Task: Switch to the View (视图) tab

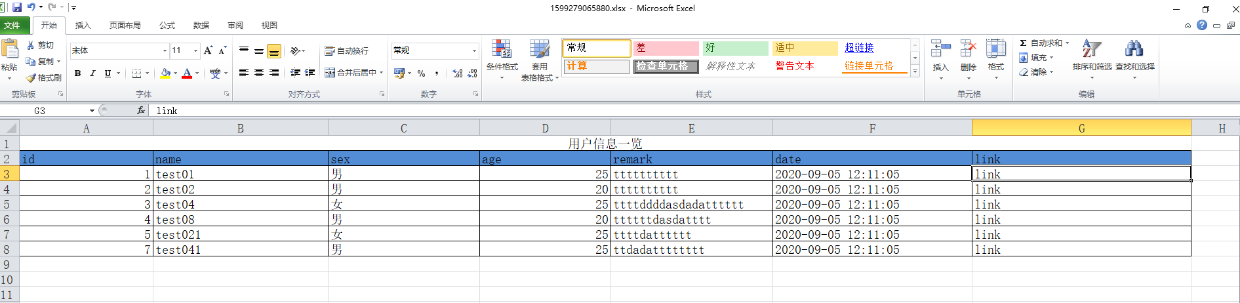Action: [270, 25]
